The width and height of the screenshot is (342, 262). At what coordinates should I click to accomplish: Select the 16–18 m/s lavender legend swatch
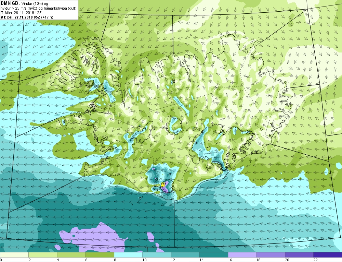pyautogui.click(x=242, y=255)
